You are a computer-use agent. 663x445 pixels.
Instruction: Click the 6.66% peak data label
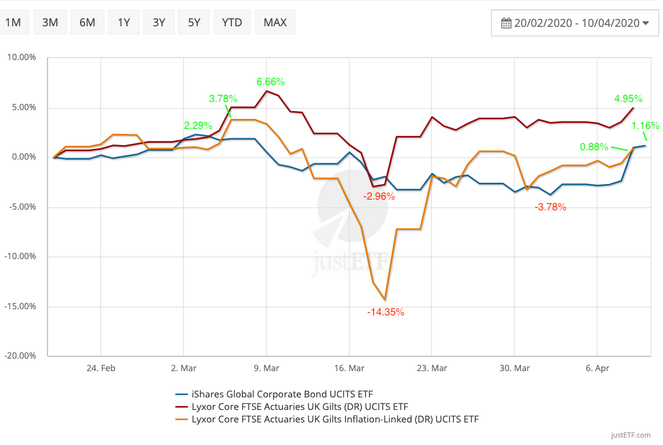tap(270, 81)
